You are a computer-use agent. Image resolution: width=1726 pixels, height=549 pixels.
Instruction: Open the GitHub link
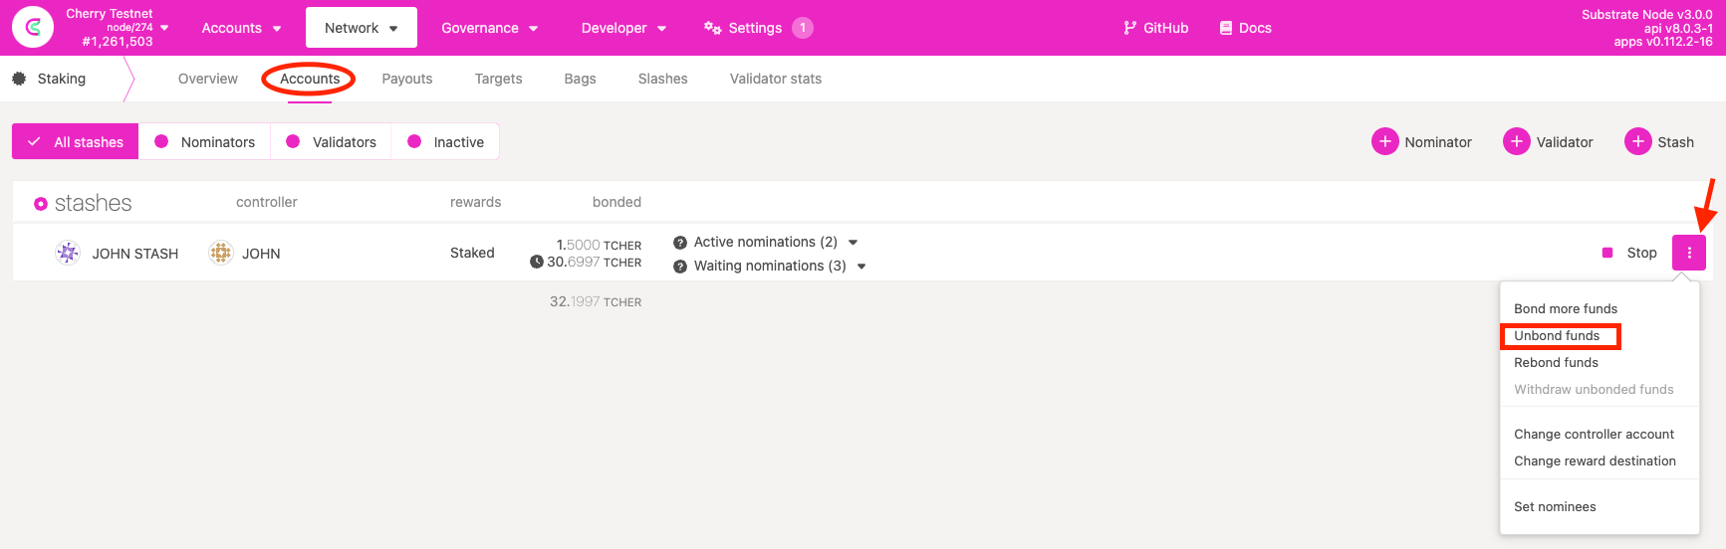click(1155, 28)
